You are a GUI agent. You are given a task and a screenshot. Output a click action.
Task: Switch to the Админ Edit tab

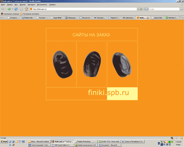pyautogui.click(x=157, y=18)
